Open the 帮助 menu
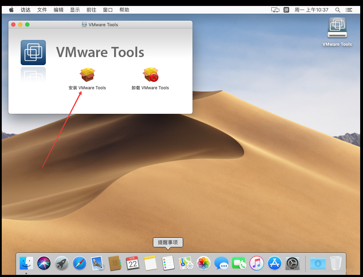The image size is (363, 277). coord(124,10)
